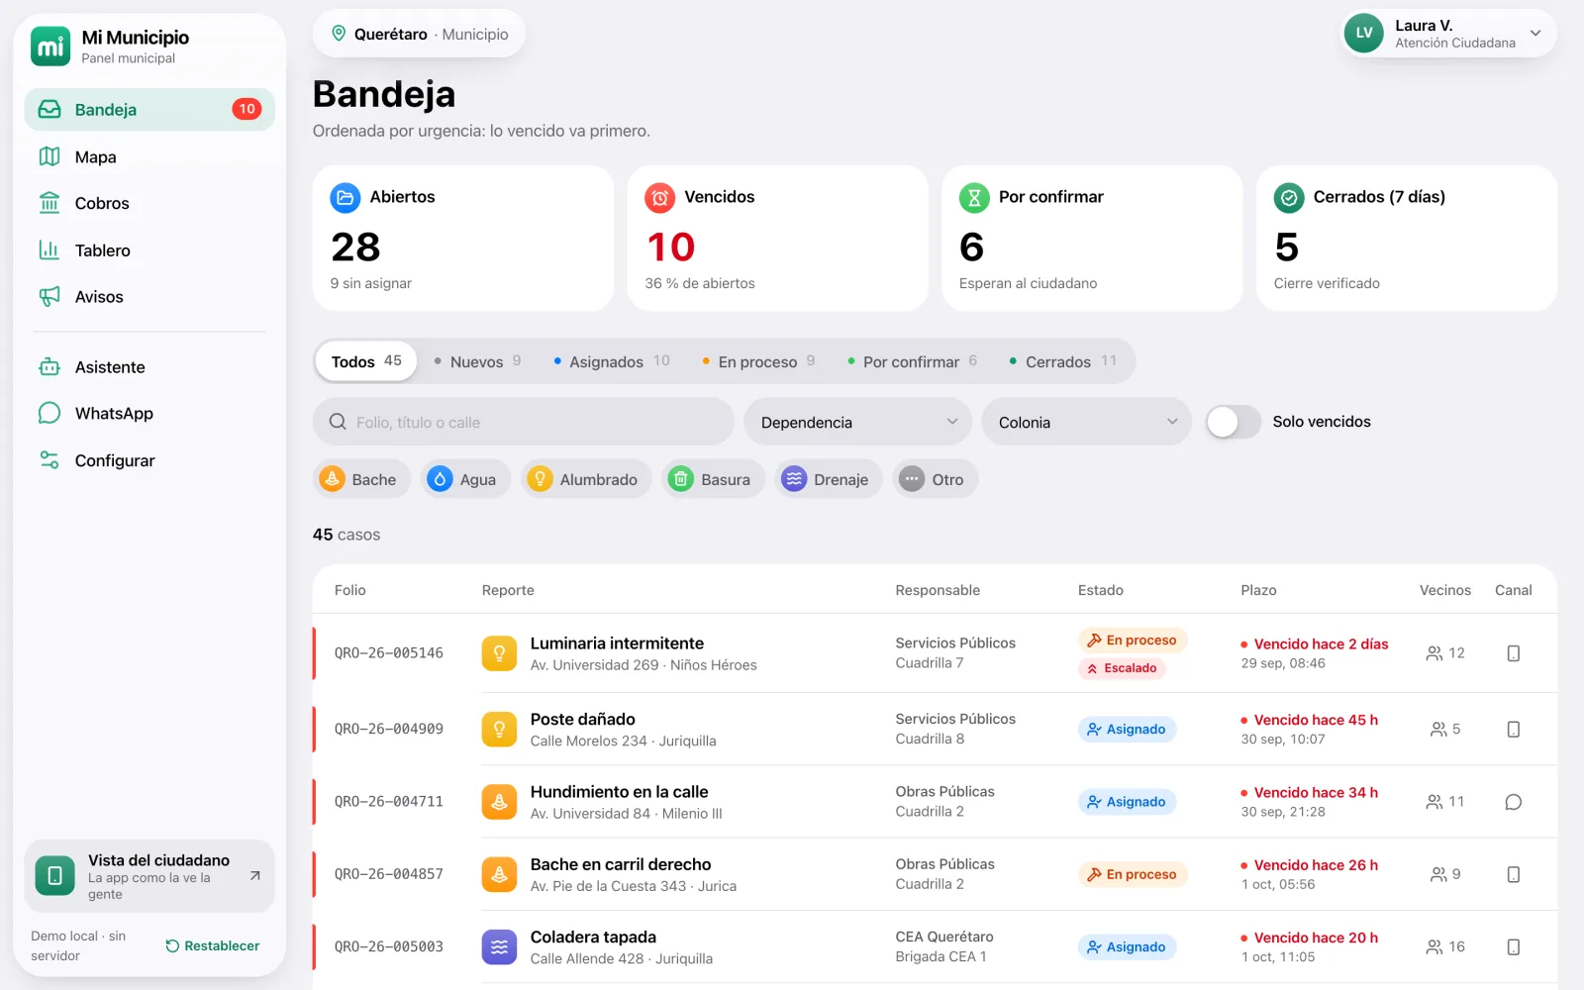Toggle the Drenaje category filter

coord(828,479)
